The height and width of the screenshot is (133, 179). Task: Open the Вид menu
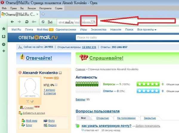[x=22, y=8]
